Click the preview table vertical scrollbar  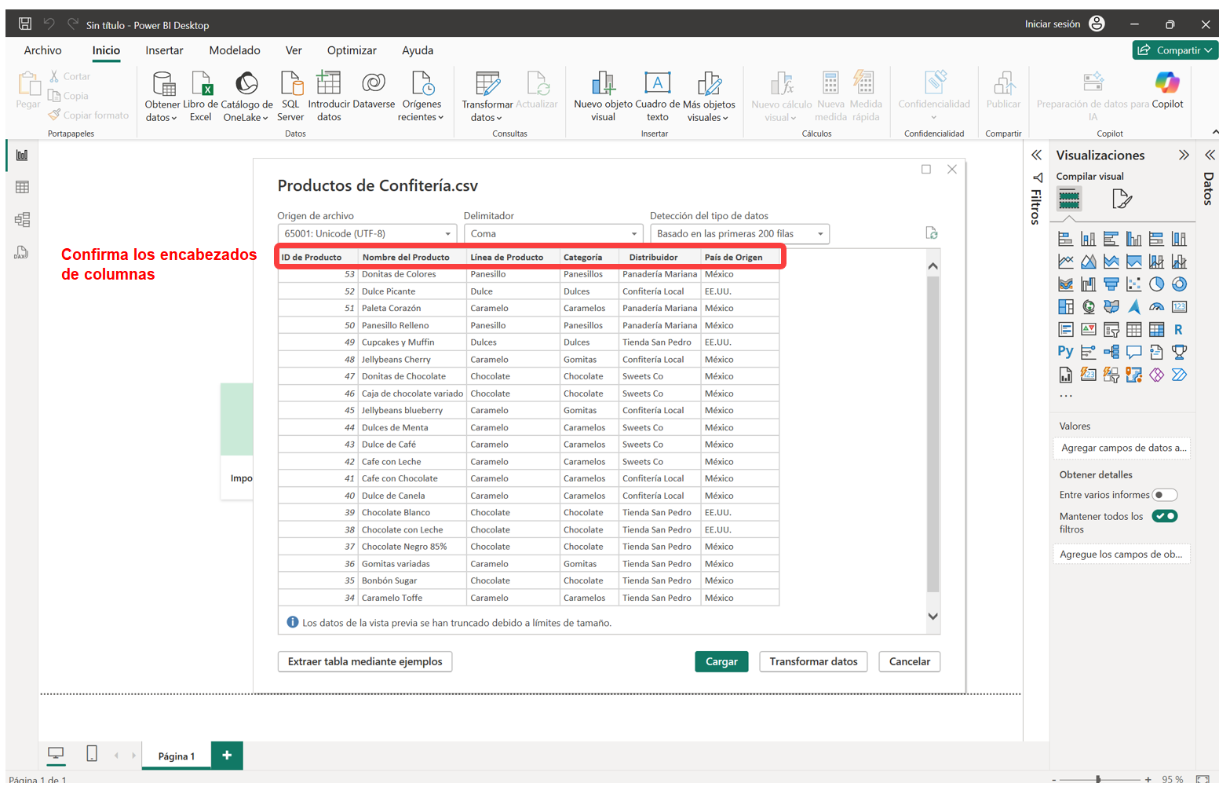point(933,434)
